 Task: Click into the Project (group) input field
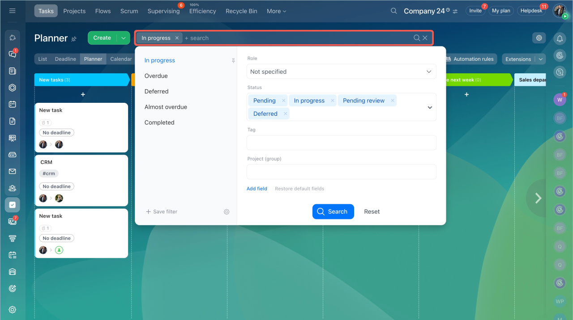tap(341, 172)
